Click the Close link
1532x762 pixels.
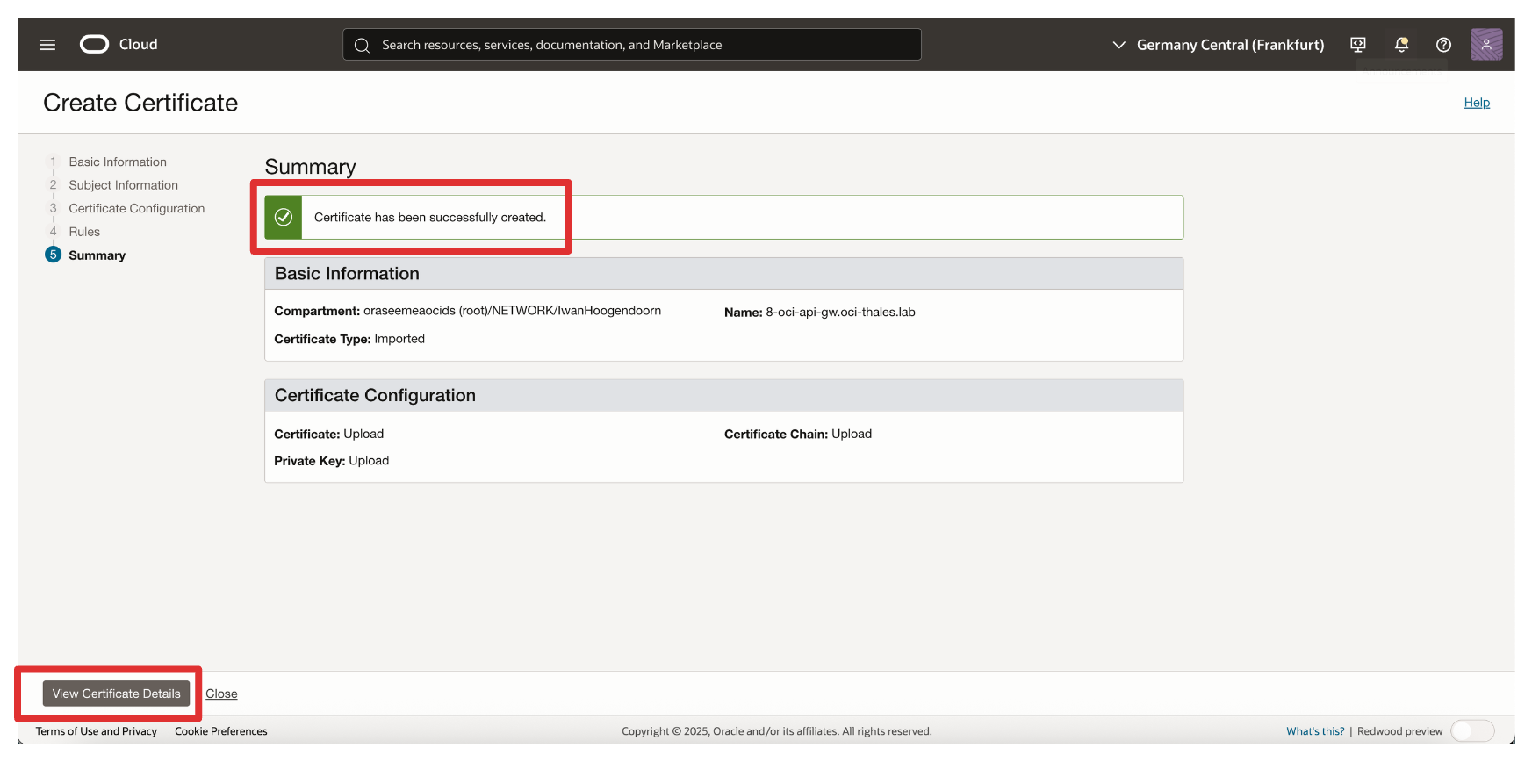point(221,694)
